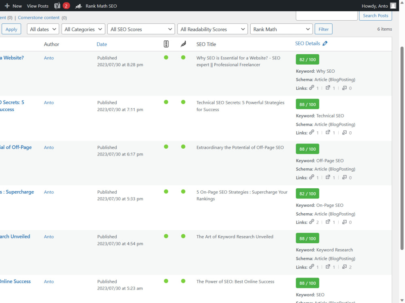Click the Author column header

pyautogui.click(x=51, y=44)
